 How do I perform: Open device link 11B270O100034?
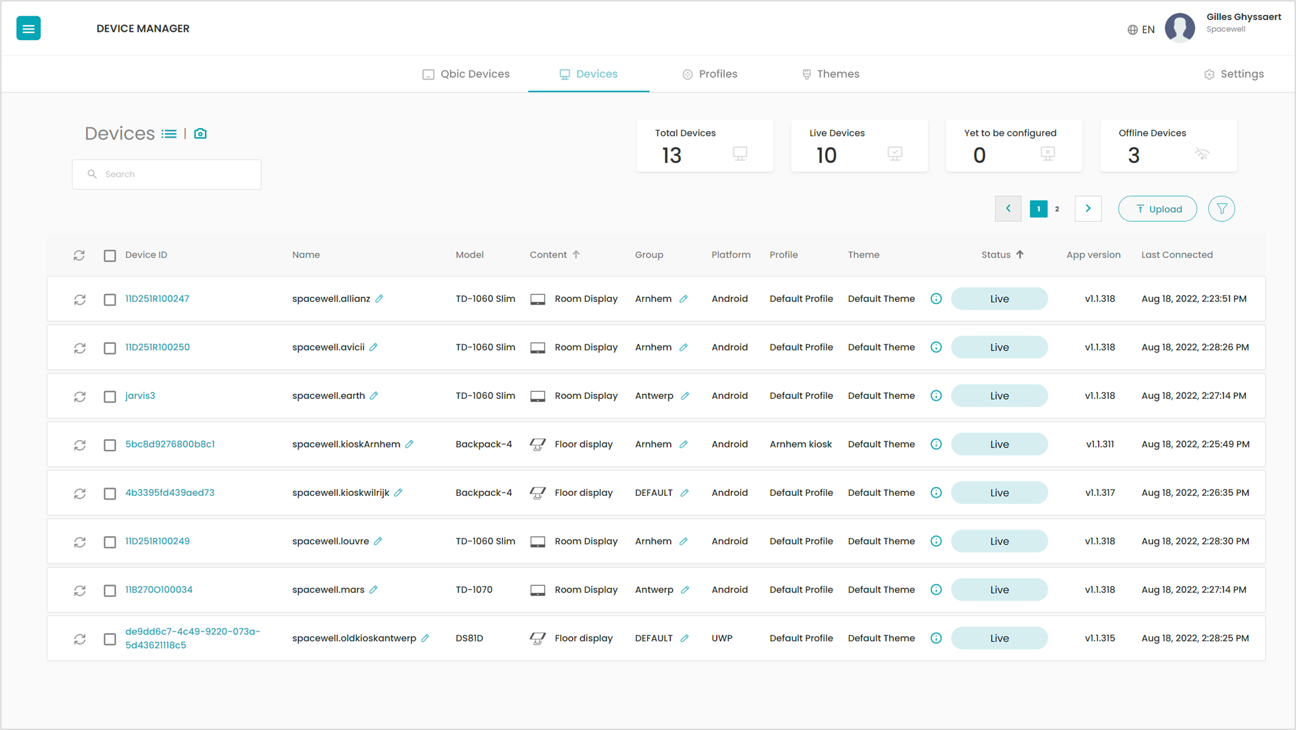[158, 590]
